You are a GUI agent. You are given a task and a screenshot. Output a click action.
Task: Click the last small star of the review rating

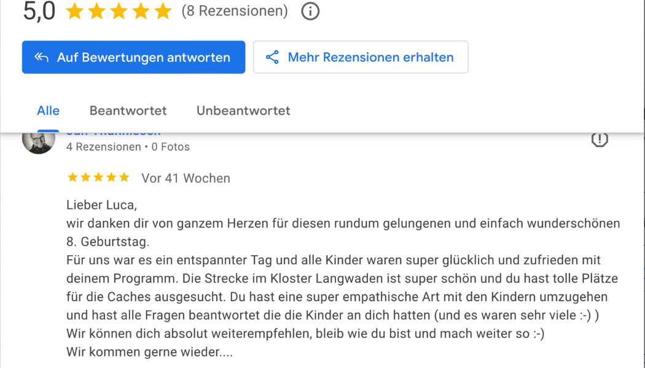(x=124, y=177)
